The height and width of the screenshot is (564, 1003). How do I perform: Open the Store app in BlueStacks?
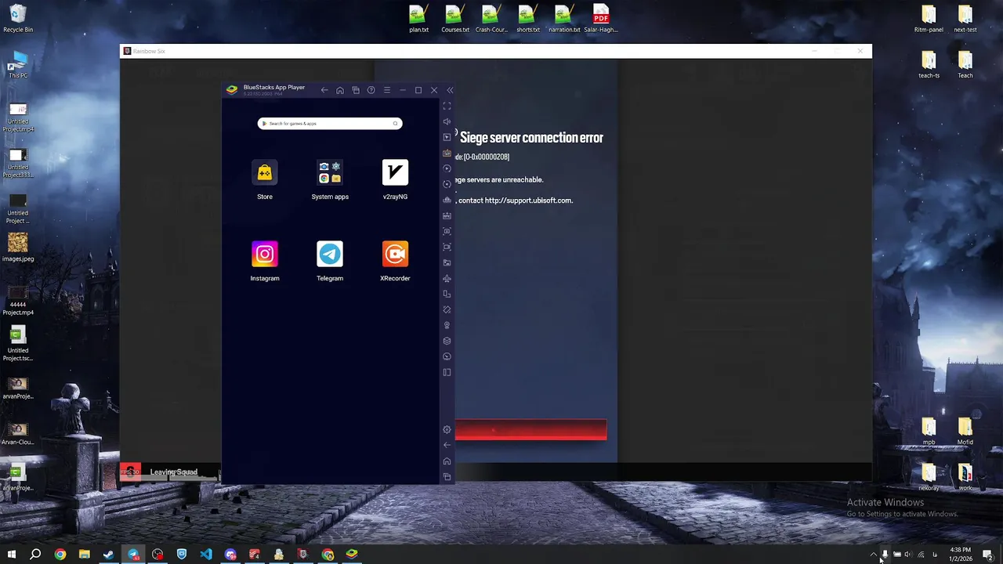[x=265, y=172]
